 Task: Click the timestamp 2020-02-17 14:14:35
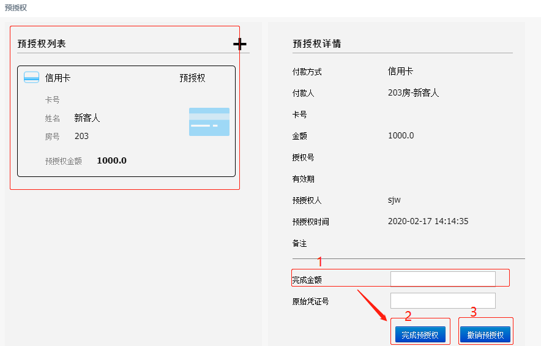(x=428, y=221)
